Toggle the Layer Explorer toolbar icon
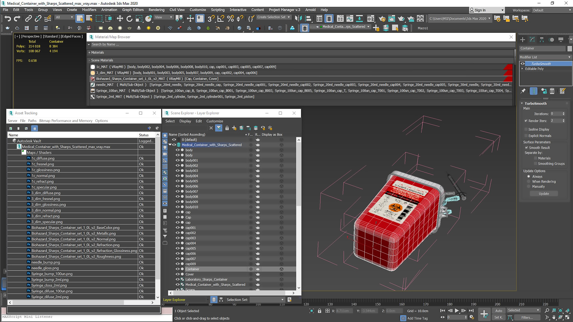Viewport: 573px width, 322px height. pos(329,18)
